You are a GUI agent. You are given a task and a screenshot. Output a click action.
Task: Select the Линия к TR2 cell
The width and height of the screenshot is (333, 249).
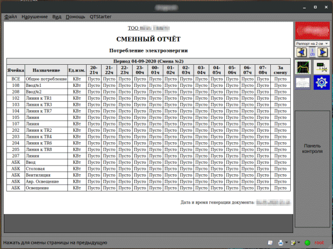coord(46,130)
